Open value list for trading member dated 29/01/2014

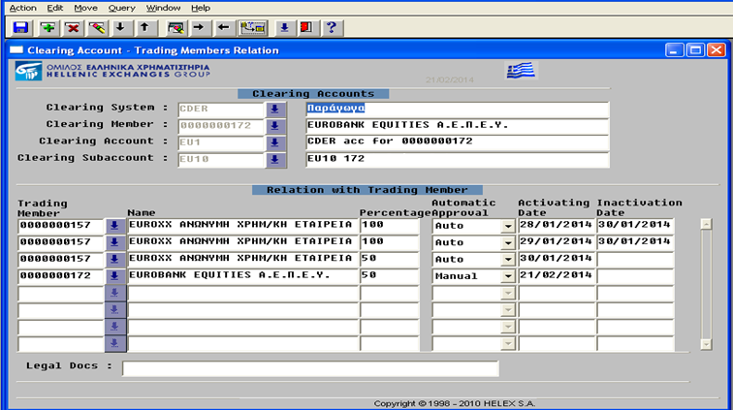pyautogui.click(x=114, y=242)
